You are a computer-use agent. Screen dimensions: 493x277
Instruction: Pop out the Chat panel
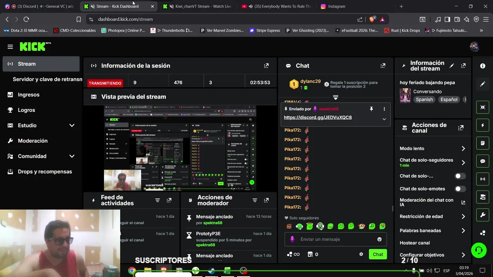383,66
